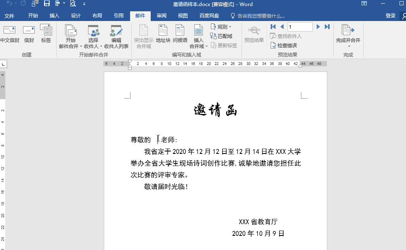Click 查找收件人 to find a recipient
This screenshot has height=250, width=406.
coord(286,36)
